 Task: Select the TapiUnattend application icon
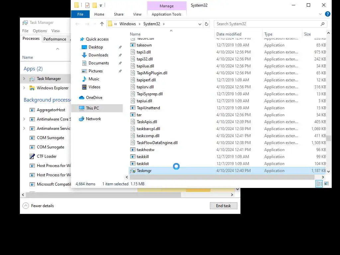(133, 108)
